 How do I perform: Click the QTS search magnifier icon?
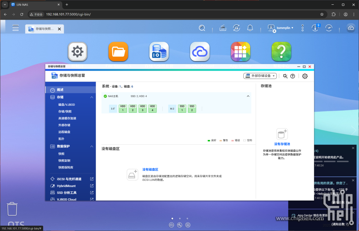(x=202, y=28)
